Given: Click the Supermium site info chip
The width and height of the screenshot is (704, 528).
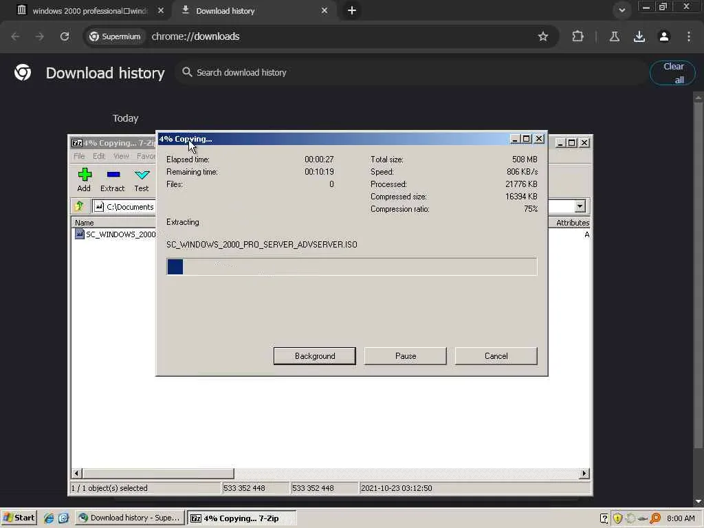Looking at the screenshot, I should [115, 36].
